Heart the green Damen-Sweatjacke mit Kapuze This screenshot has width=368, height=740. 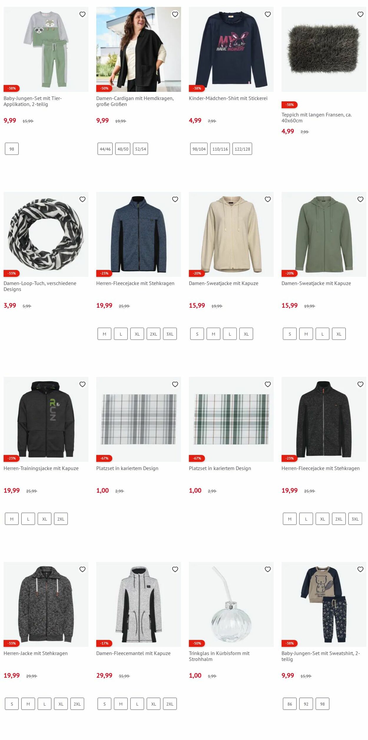tap(360, 199)
